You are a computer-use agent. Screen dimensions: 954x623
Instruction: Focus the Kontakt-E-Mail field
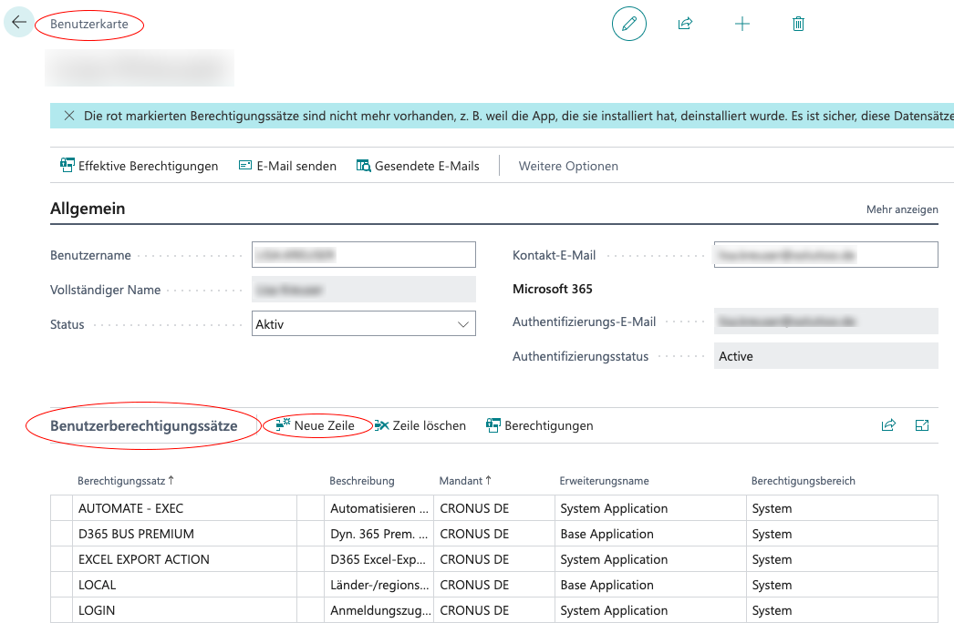tap(826, 255)
